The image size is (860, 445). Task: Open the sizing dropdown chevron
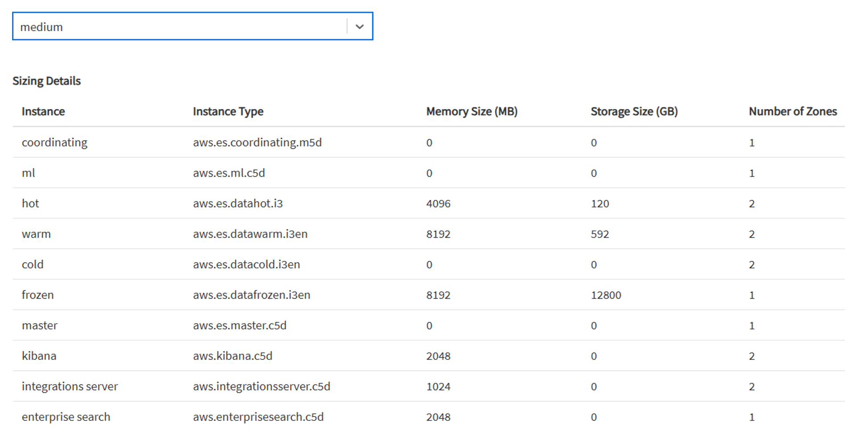click(360, 27)
